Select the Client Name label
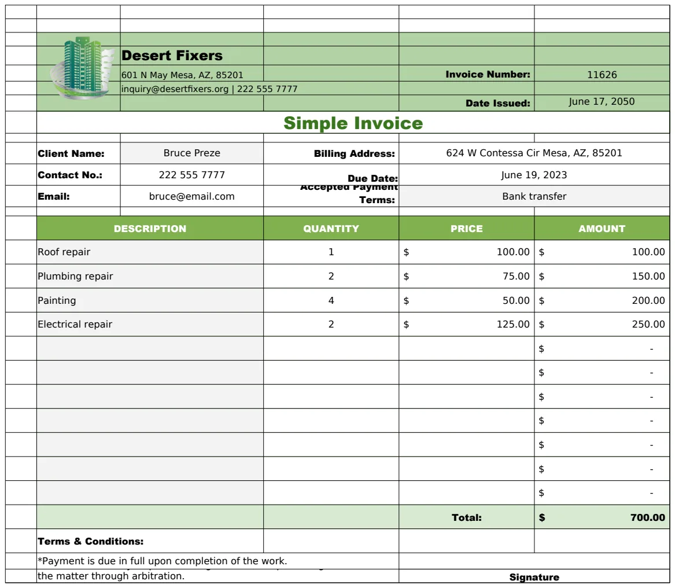 [71, 154]
